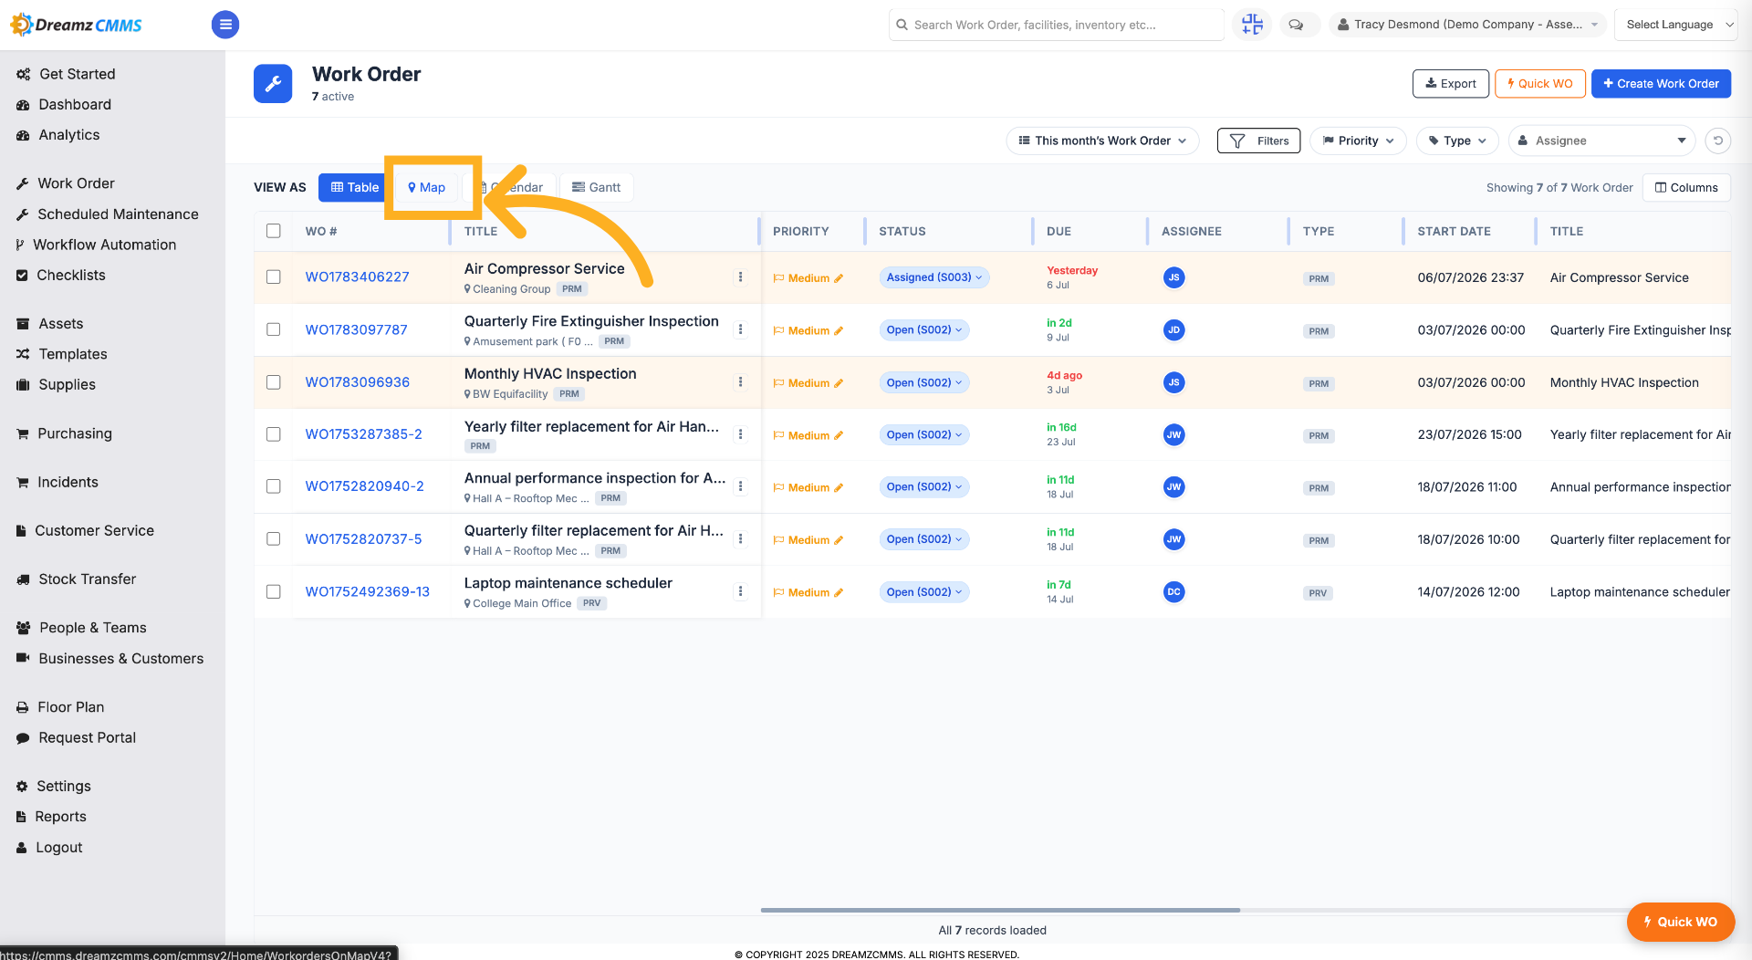Image resolution: width=1752 pixels, height=960 pixels.
Task: Open the QR scan icon in header
Action: tap(1252, 25)
